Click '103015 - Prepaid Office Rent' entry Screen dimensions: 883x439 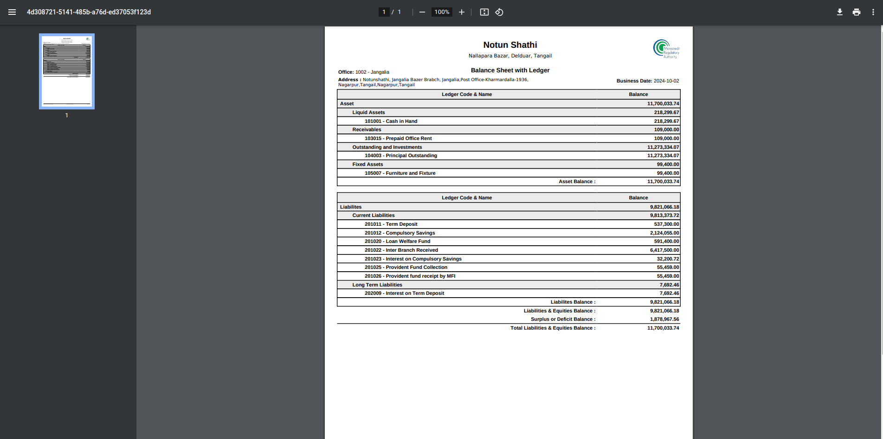[x=398, y=139]
